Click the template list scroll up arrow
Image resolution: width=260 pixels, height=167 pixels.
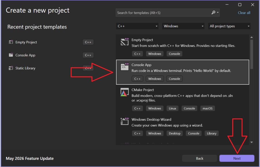pos(252,37)
